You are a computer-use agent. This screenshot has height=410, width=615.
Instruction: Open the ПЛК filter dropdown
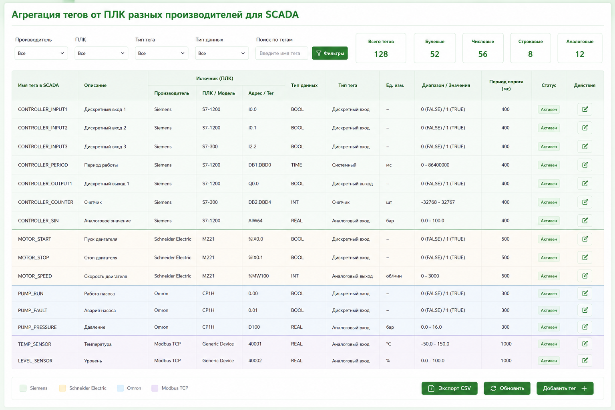tap(101, 53)
